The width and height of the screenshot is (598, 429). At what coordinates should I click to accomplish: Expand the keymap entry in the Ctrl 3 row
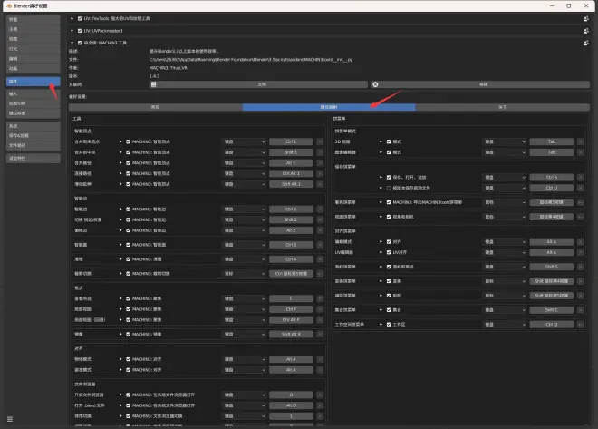121,245
